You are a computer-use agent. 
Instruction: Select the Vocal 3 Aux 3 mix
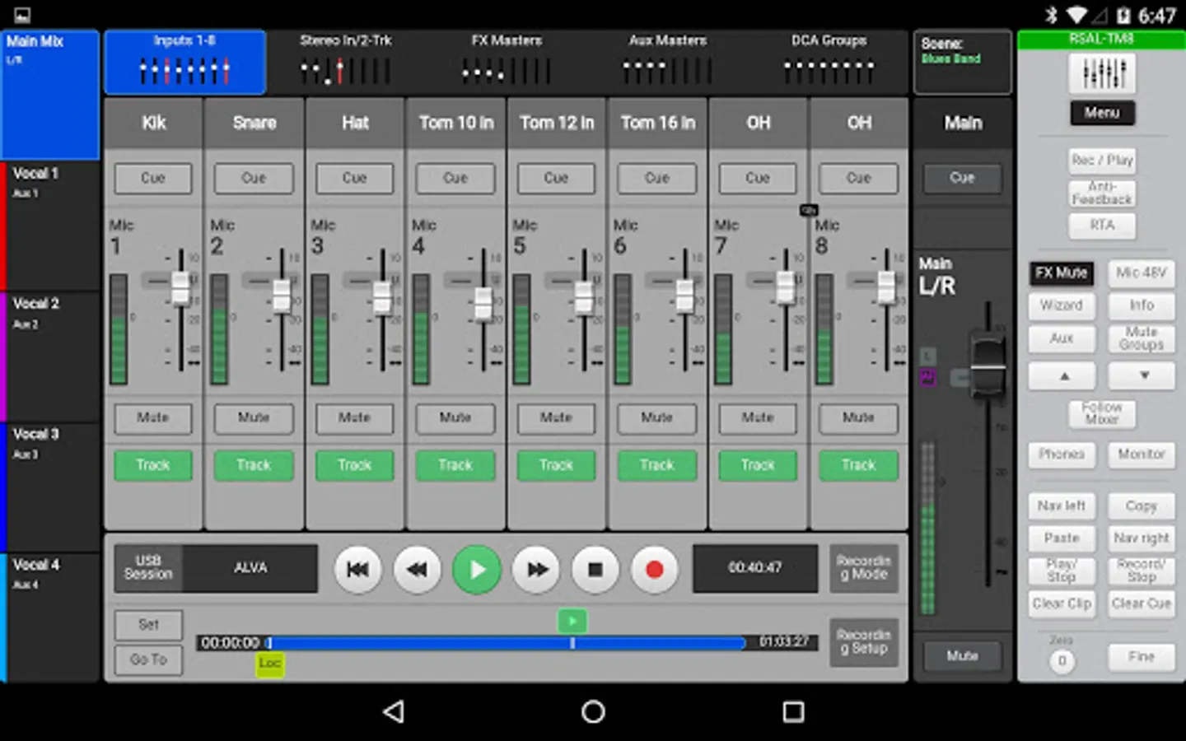(50, 487)
